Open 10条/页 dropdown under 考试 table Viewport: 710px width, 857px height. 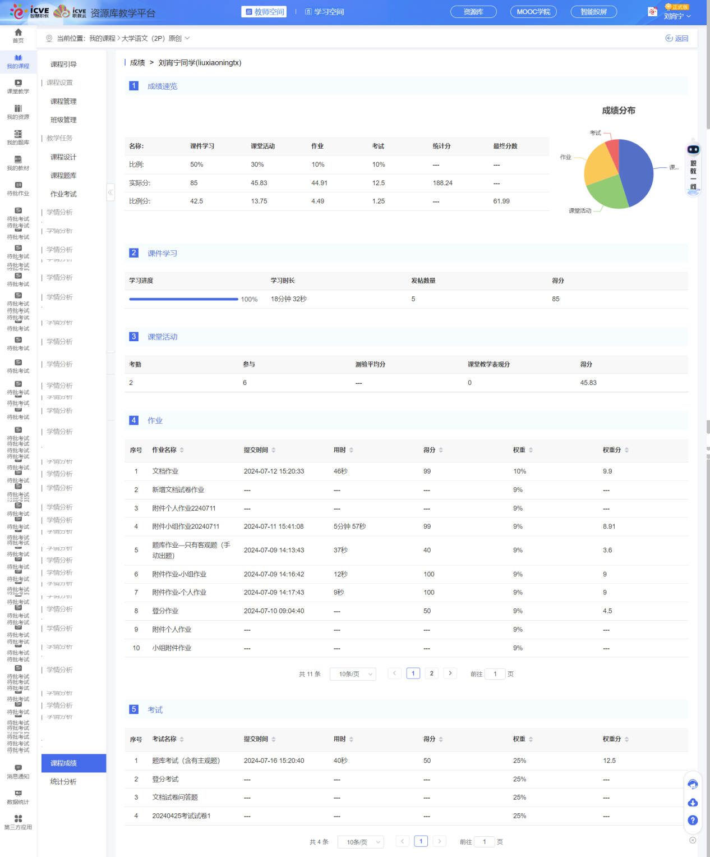(361, 842)
